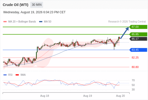Image resolution: width=148 pixels, height=100 pixels.
Task: Click the red 9MA legend swatch
Action: click(x=17, y=75)
